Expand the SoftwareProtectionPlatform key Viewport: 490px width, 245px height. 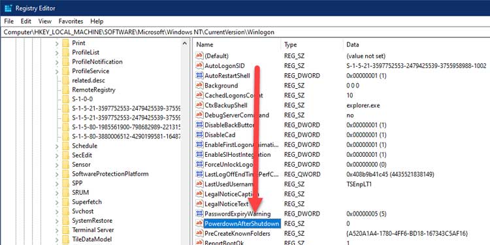point(57,174)
